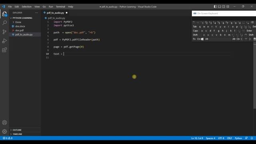This screenshot has height=144, width=256.
Task: Click the down arrow key on On-Screen Keyboard
Action: pos(246,39)
